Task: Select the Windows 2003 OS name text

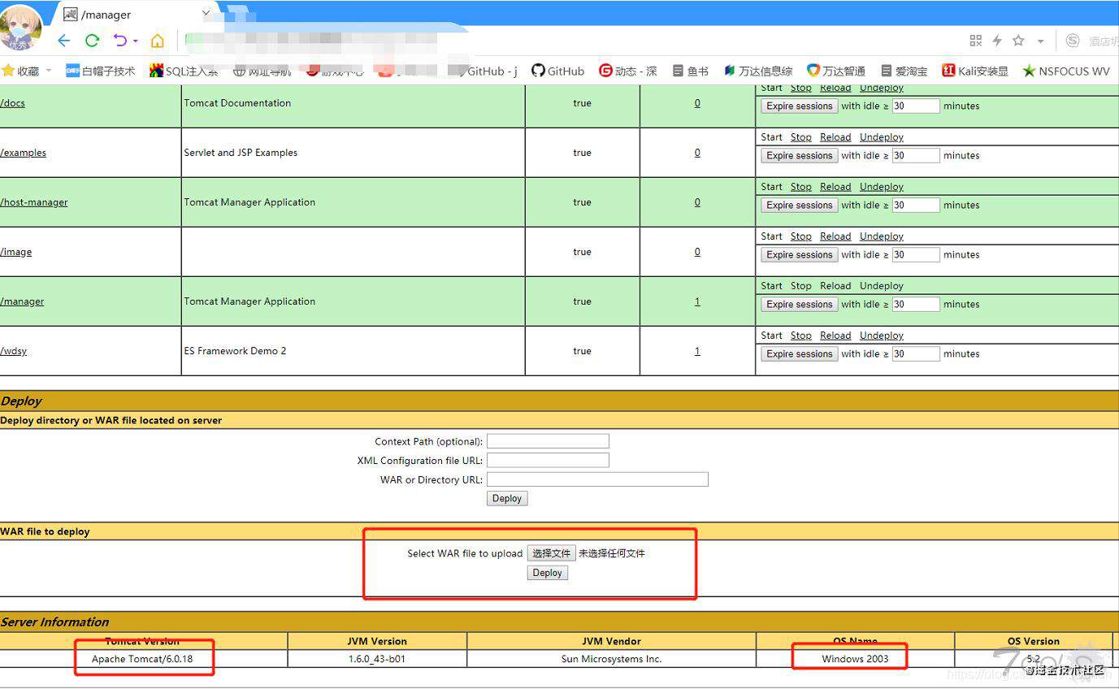Action: 855,659
